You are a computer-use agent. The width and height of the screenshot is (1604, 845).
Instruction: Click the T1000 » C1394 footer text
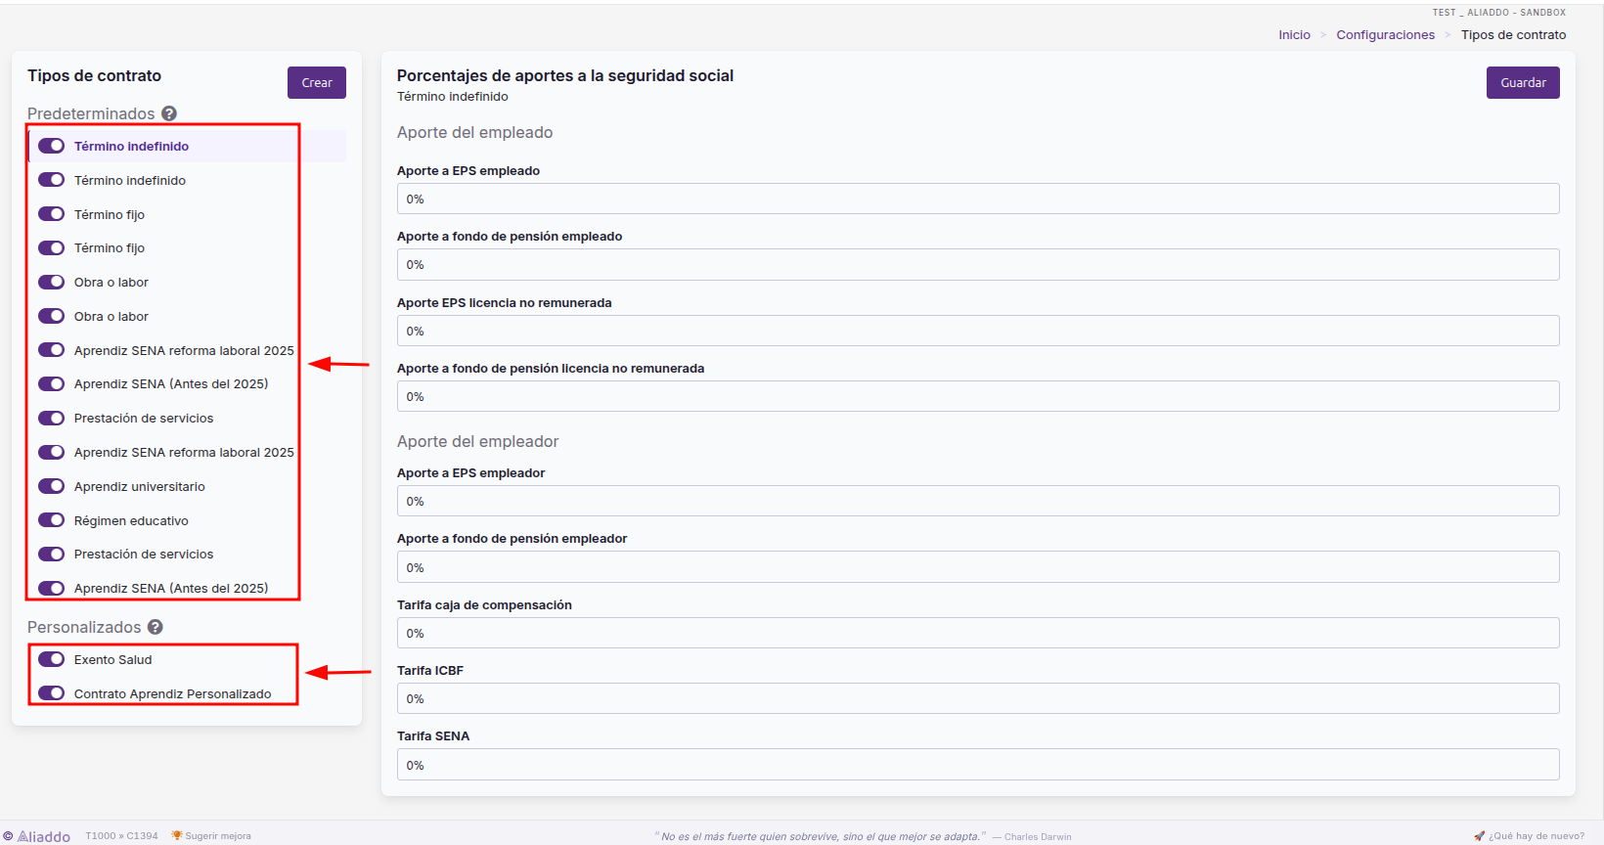coord(121,836)
